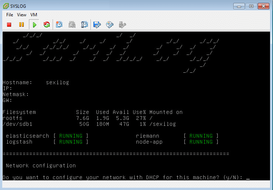Click the Network configuration heading
Image resolution: width=273 pixels, height=190 pixels.
coord(41,166)
